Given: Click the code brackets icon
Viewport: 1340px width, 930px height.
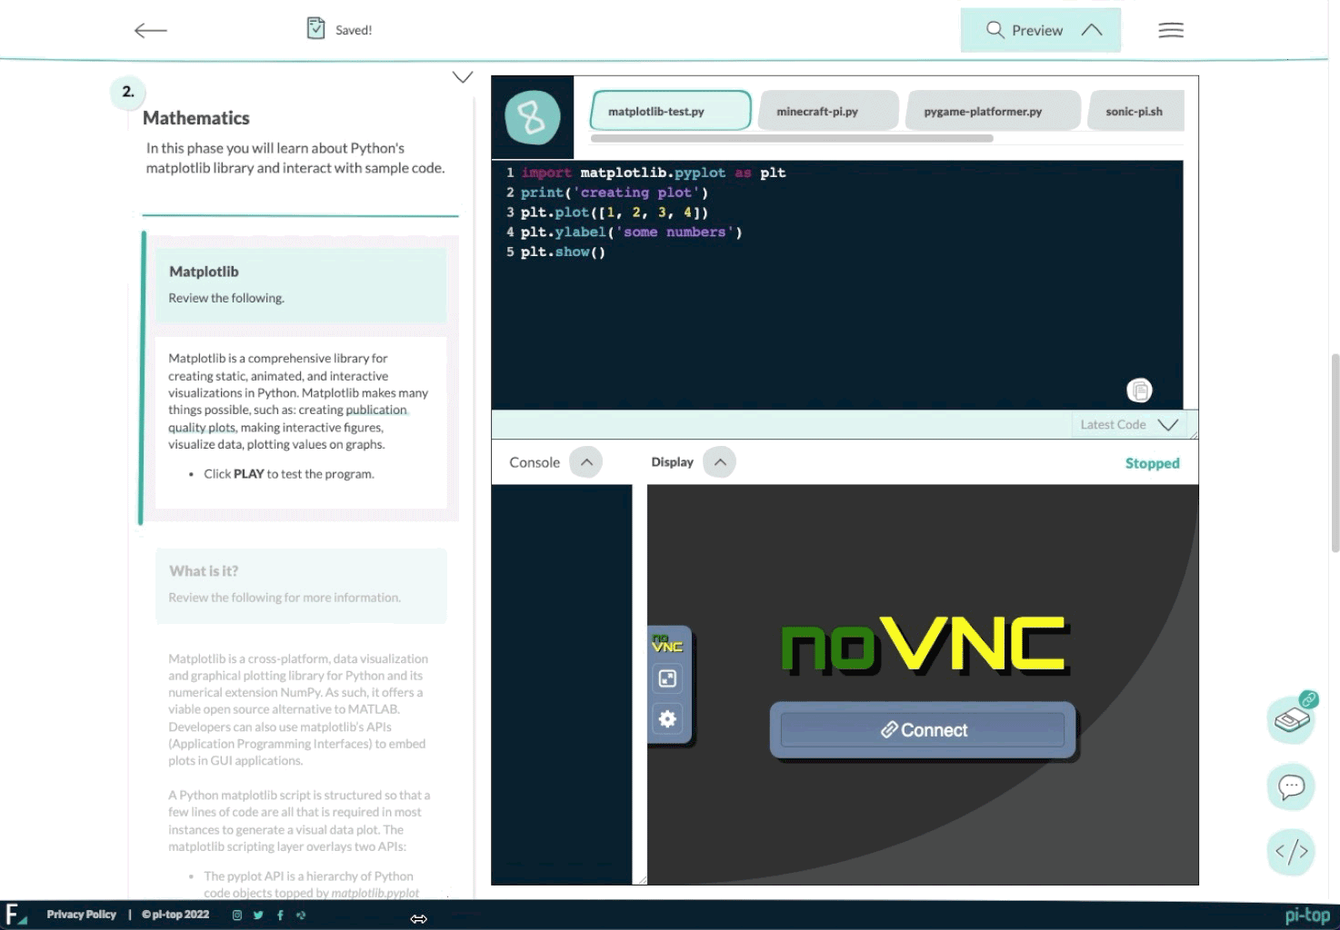Looking at the screenshot, I should pyautogui.click(x=1291, y=851).
